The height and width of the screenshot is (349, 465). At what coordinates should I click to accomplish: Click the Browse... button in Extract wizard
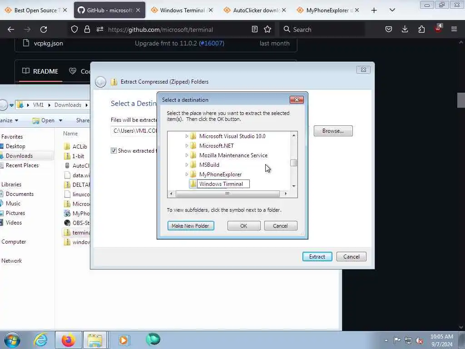(333, 131)
